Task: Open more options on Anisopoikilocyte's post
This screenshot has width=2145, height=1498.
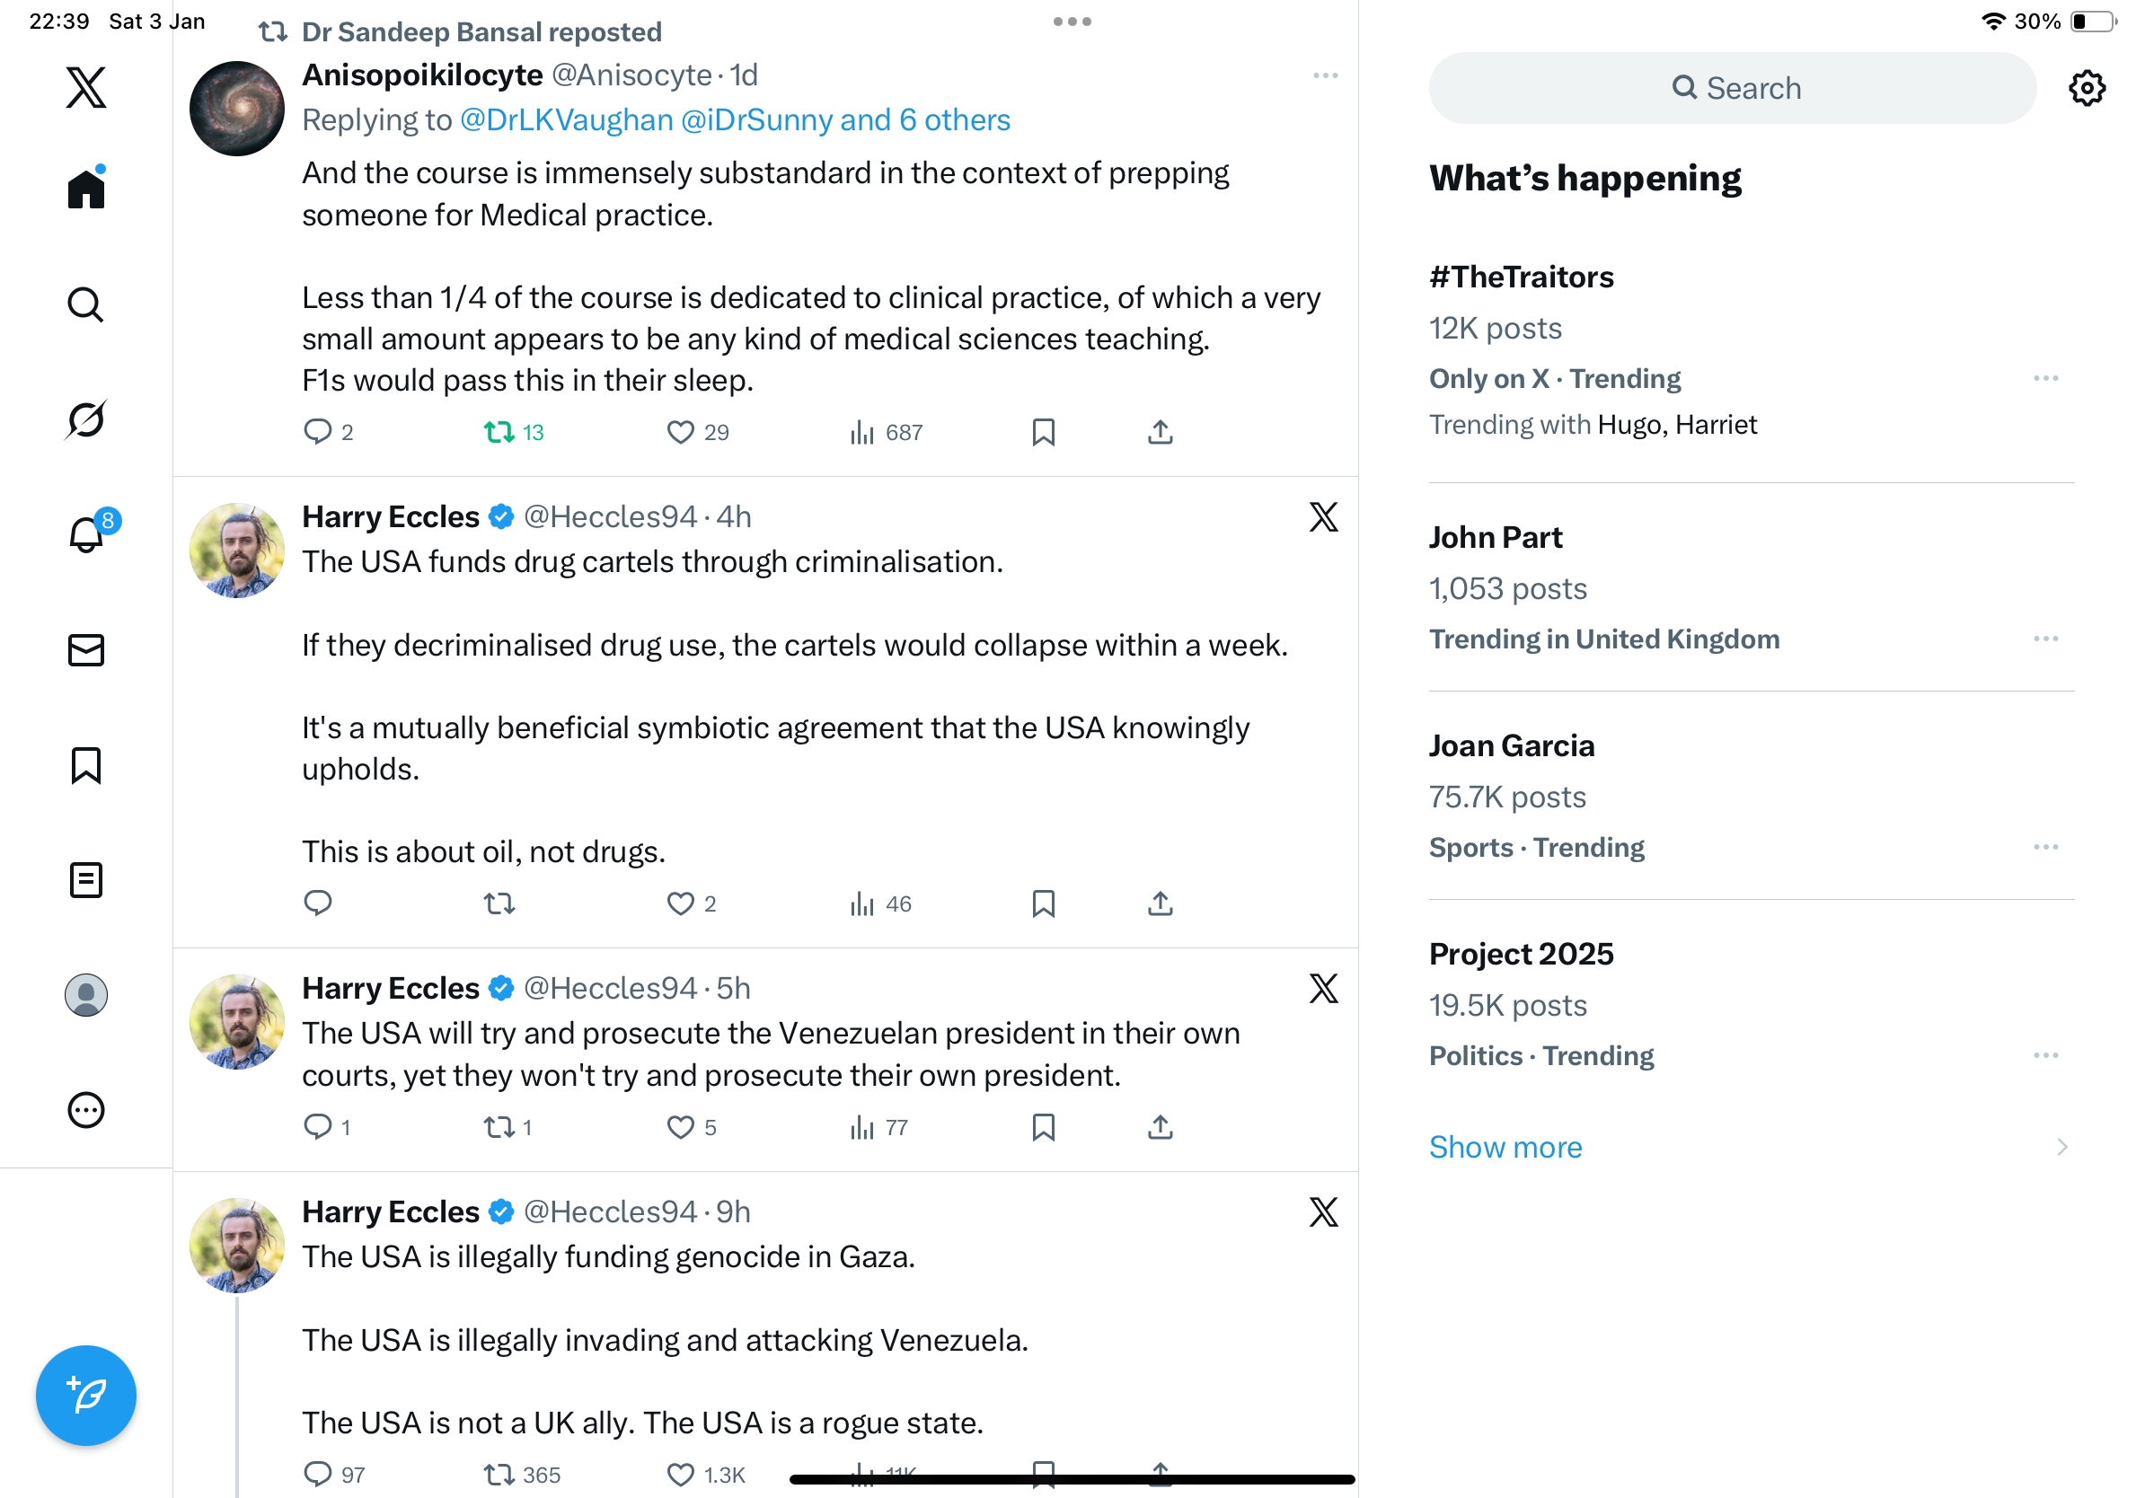Action: coord(1325,75)
